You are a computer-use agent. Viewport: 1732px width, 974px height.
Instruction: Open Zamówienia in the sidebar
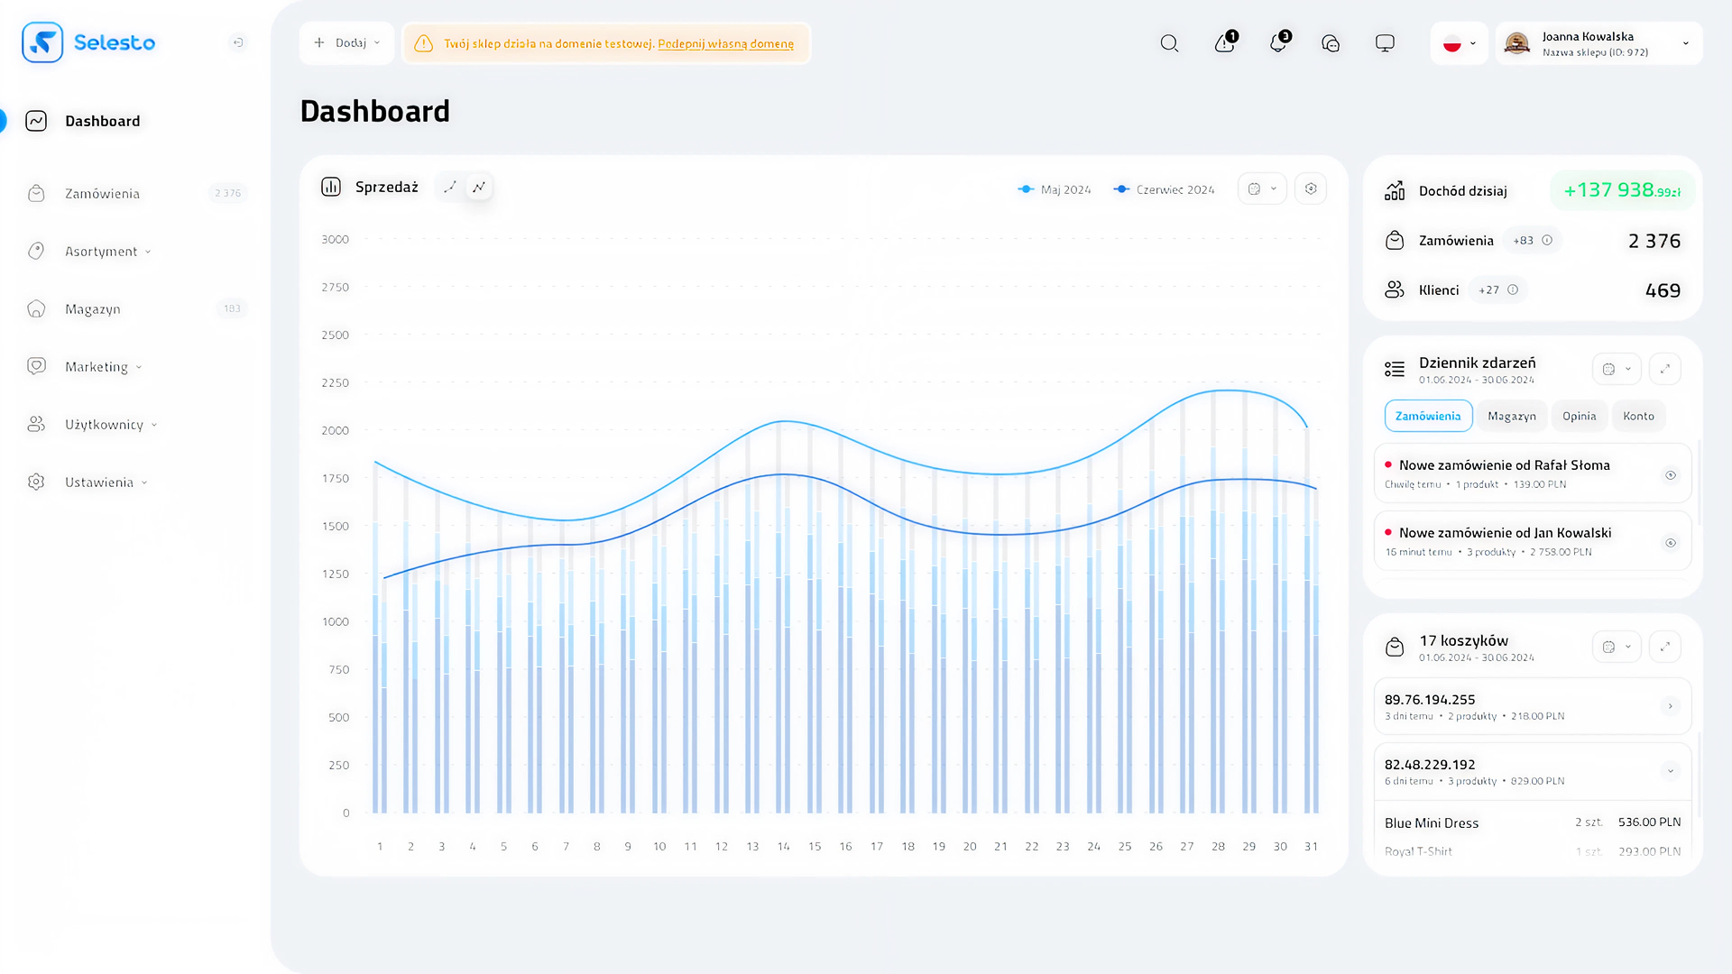tap(102, 194)
